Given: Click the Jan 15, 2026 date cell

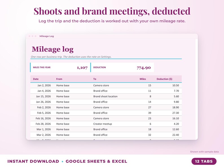Looking at the screenshot, I should pyautogui.click(x=43, y=96).
